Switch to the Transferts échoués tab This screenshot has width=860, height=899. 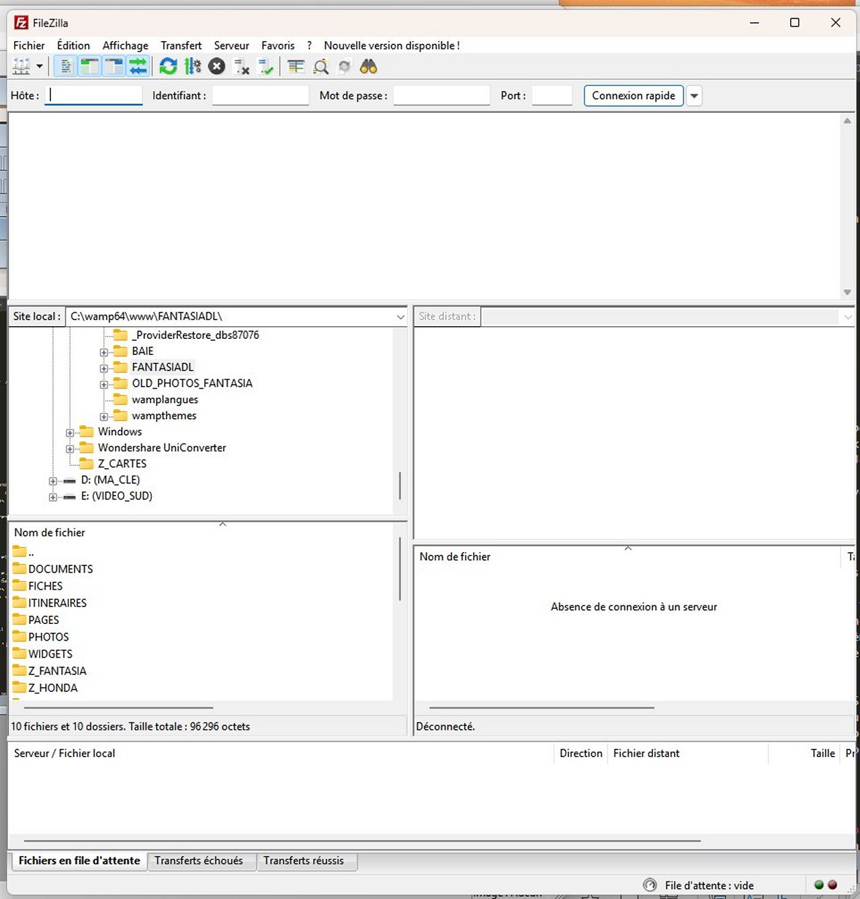click(199, 861)
